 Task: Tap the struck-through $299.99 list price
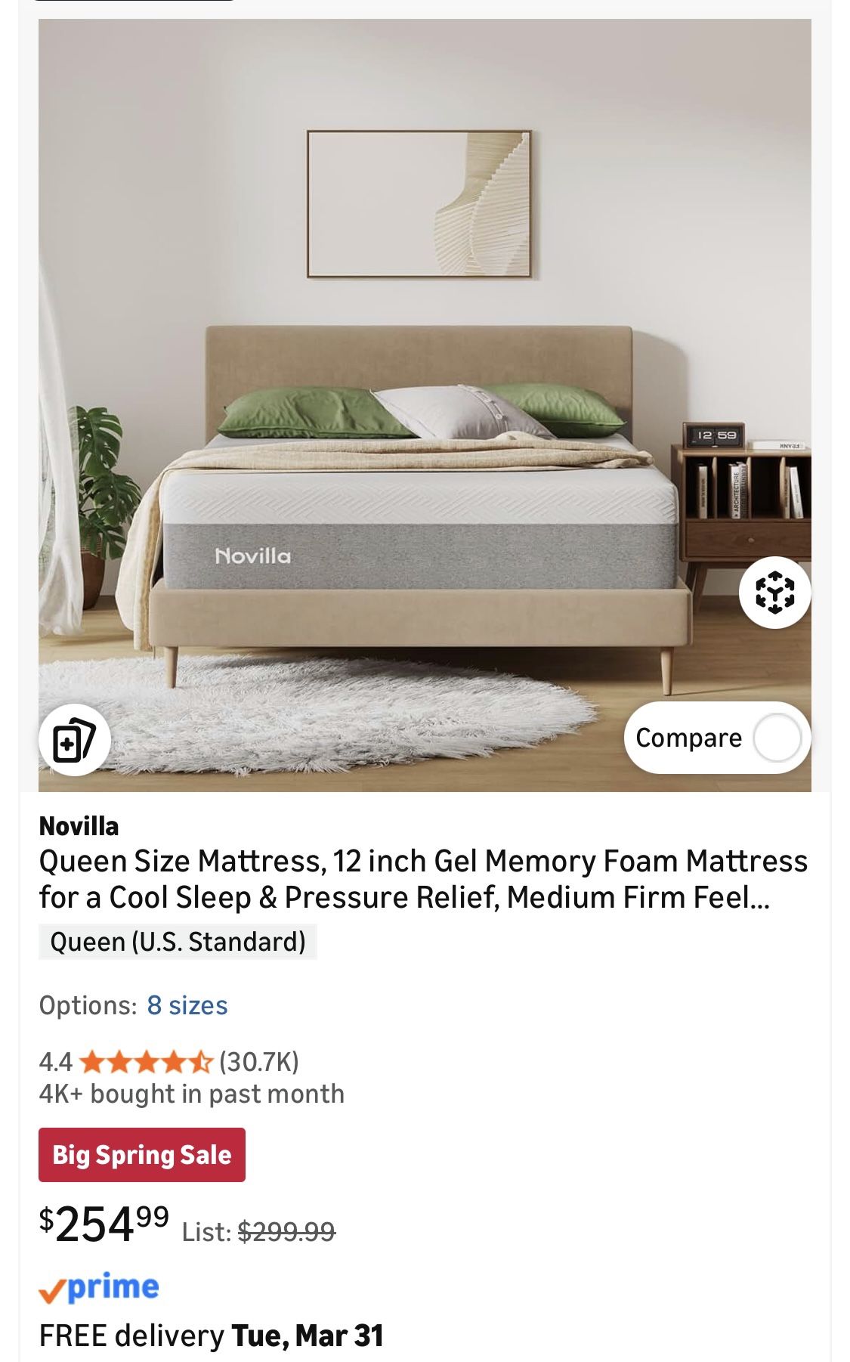pos(286,1232)
